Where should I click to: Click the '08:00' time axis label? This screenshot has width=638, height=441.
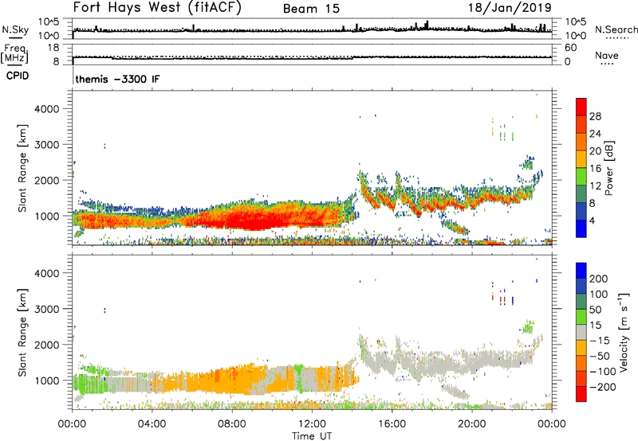232,424
